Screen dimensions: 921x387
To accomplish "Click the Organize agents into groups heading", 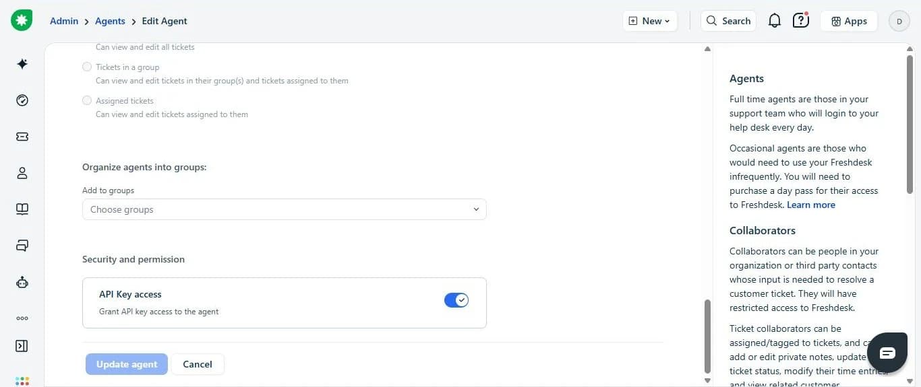I will tap(144, 167).
